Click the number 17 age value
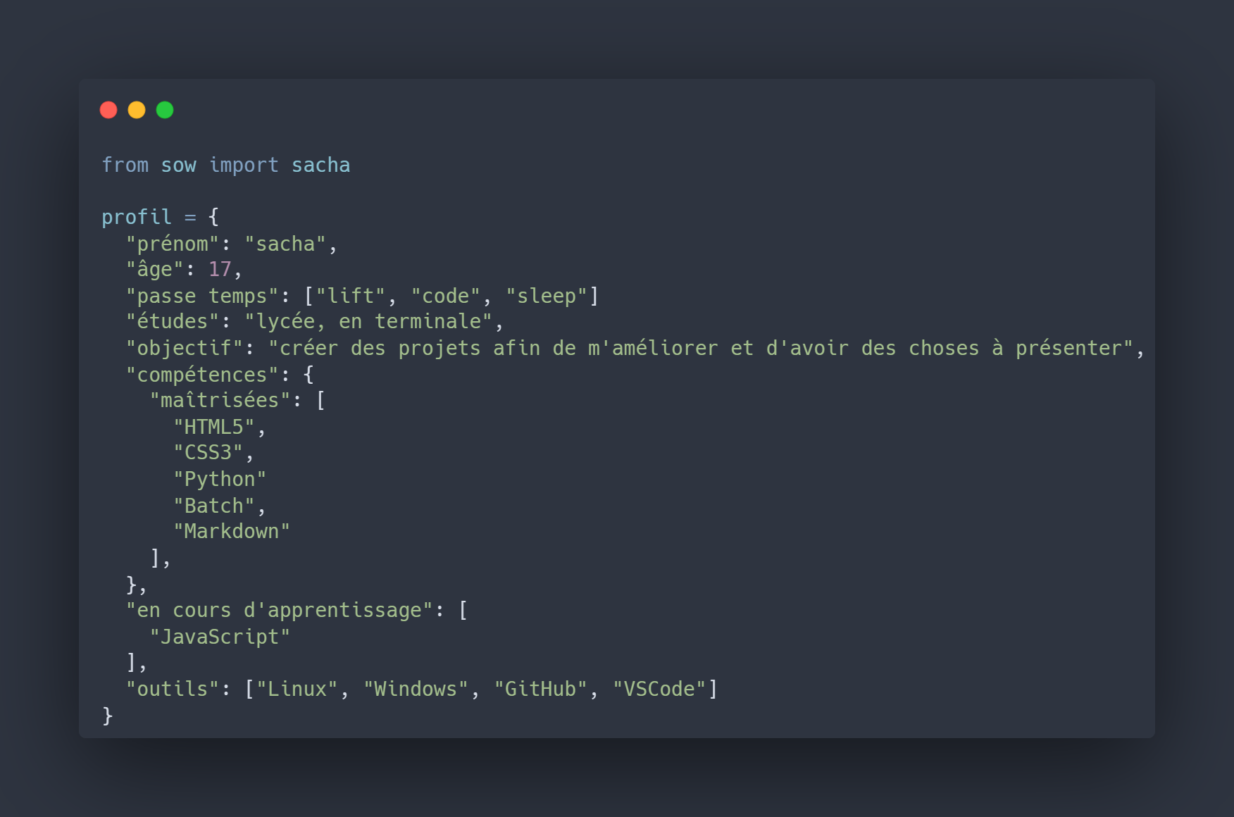 (220, 269)
